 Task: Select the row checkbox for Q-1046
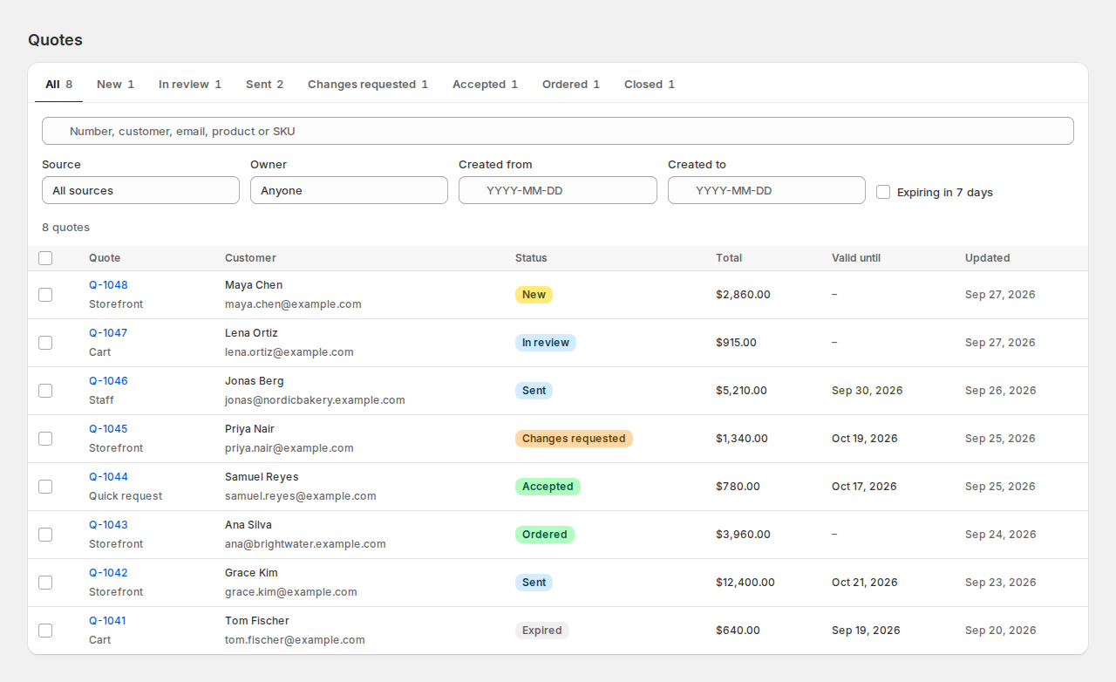[x=45, y=391]
